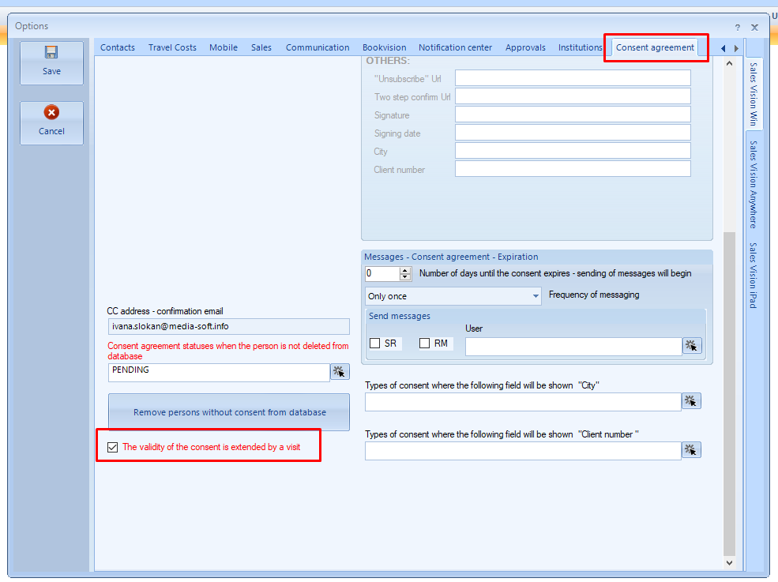The width and height of the screenshot is (778, 582).
Task: Open picker for "City" consent types
Action: click(x=691, y=401)
